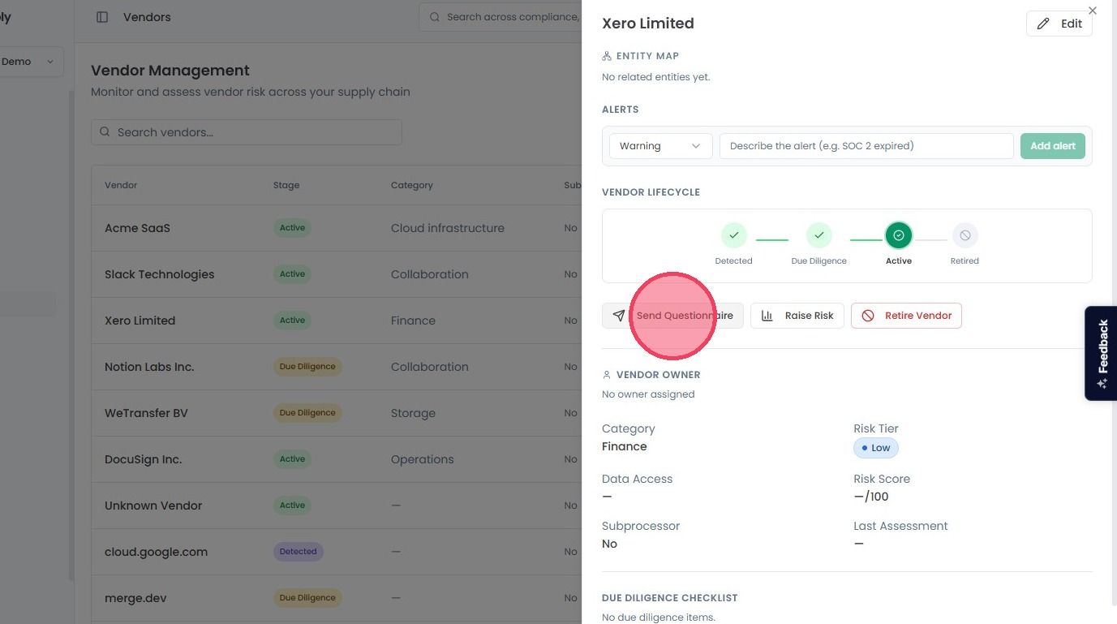Image resolution: width=1117 pixels, height=624 pixels.
Task: Click the Due Diligence Checklist heading
Action: coord(670,598)
